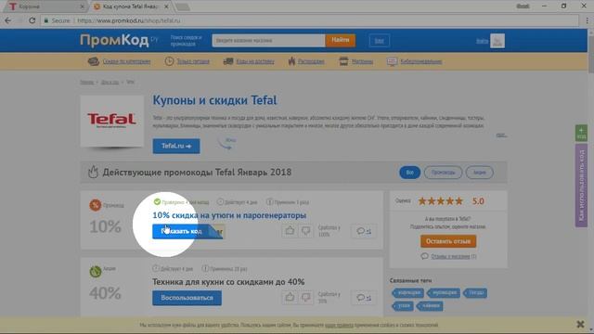The width and height of the screenshot is (594, 334).
Task: Thumbs up the 40% kitchen appliances offer
Action: [x=290, y=297]
